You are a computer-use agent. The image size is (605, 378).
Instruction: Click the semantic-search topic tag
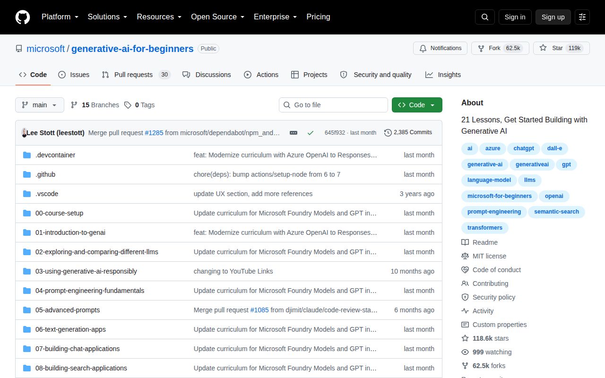(x=556, y=212)
